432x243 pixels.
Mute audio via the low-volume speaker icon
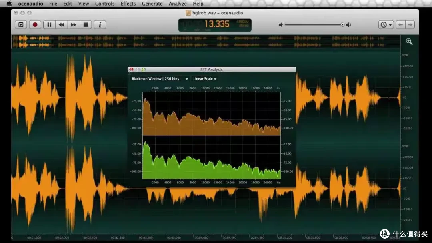tap(280, 25)
